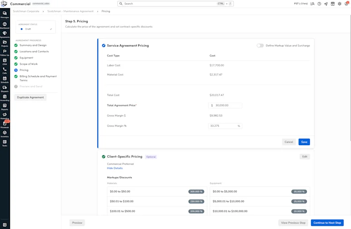Open the Scotchman Corporate breadcrumb
Image resolution: width=351 pixels, height=229 pixels.
pos(26,11)
